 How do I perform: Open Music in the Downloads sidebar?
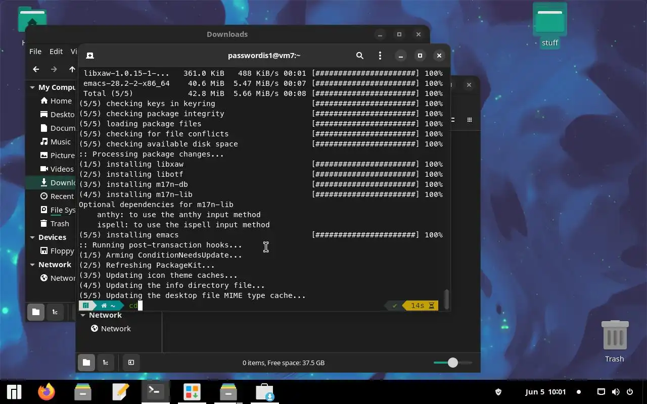pyautogui.click(x=56, y=141)
